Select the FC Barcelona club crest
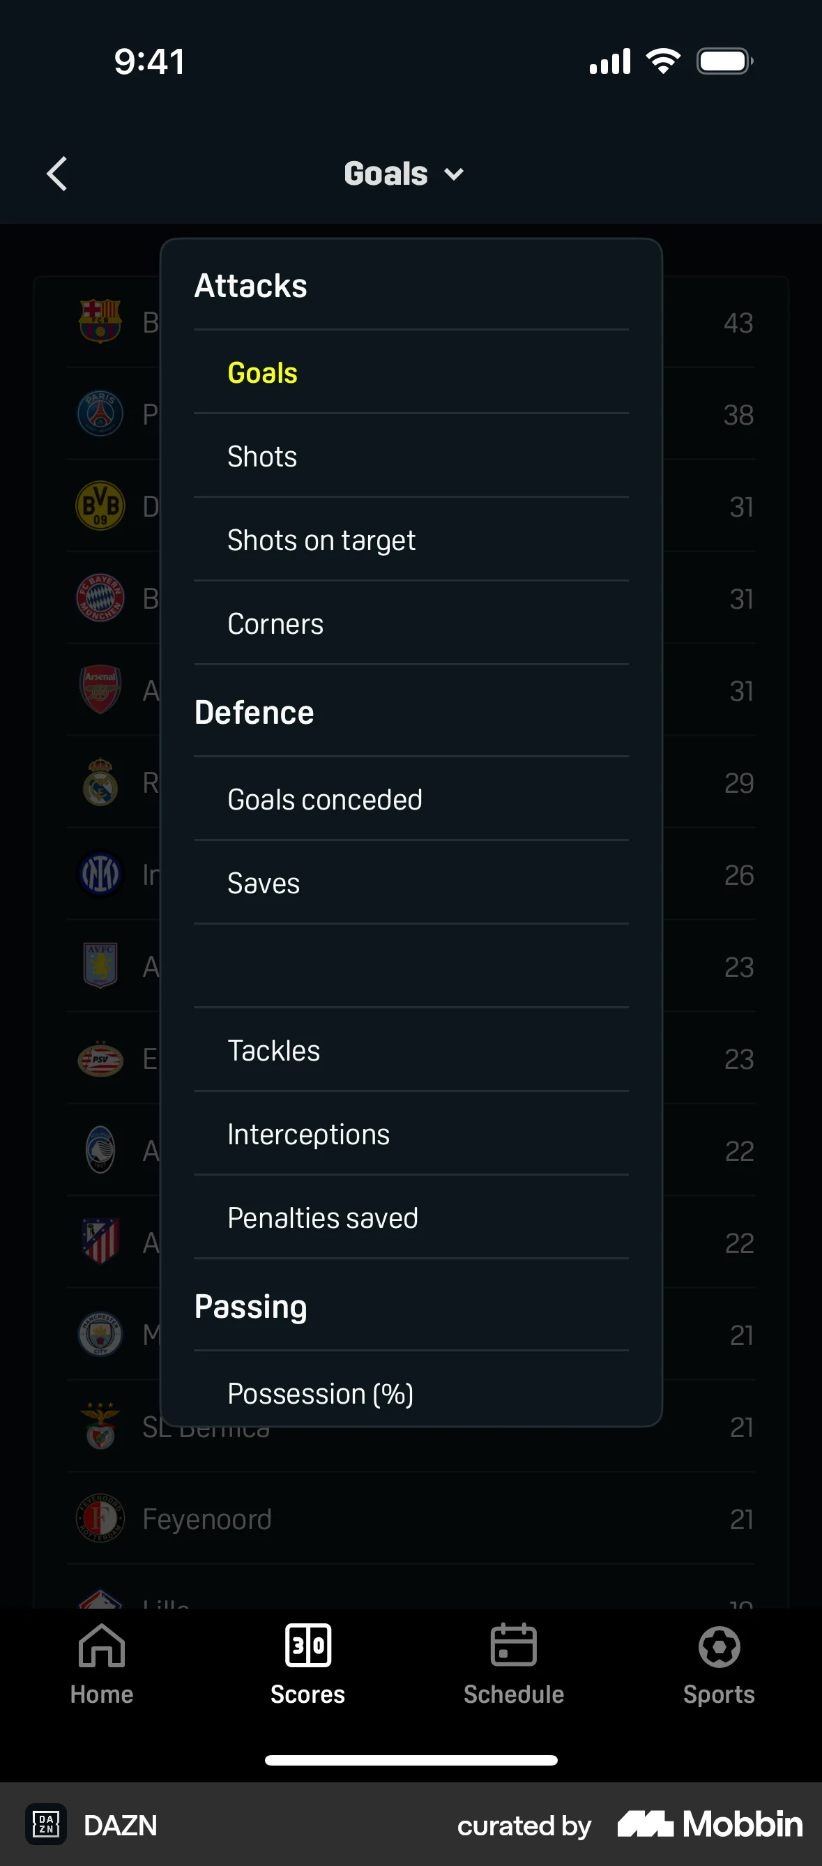The image size is (822, 1866). pos(100,321)
